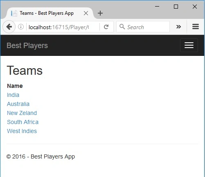Go to the Best Players brand link
Viewport: 205px width, 177px height.
pyautogui.click(x=27, y=46)
